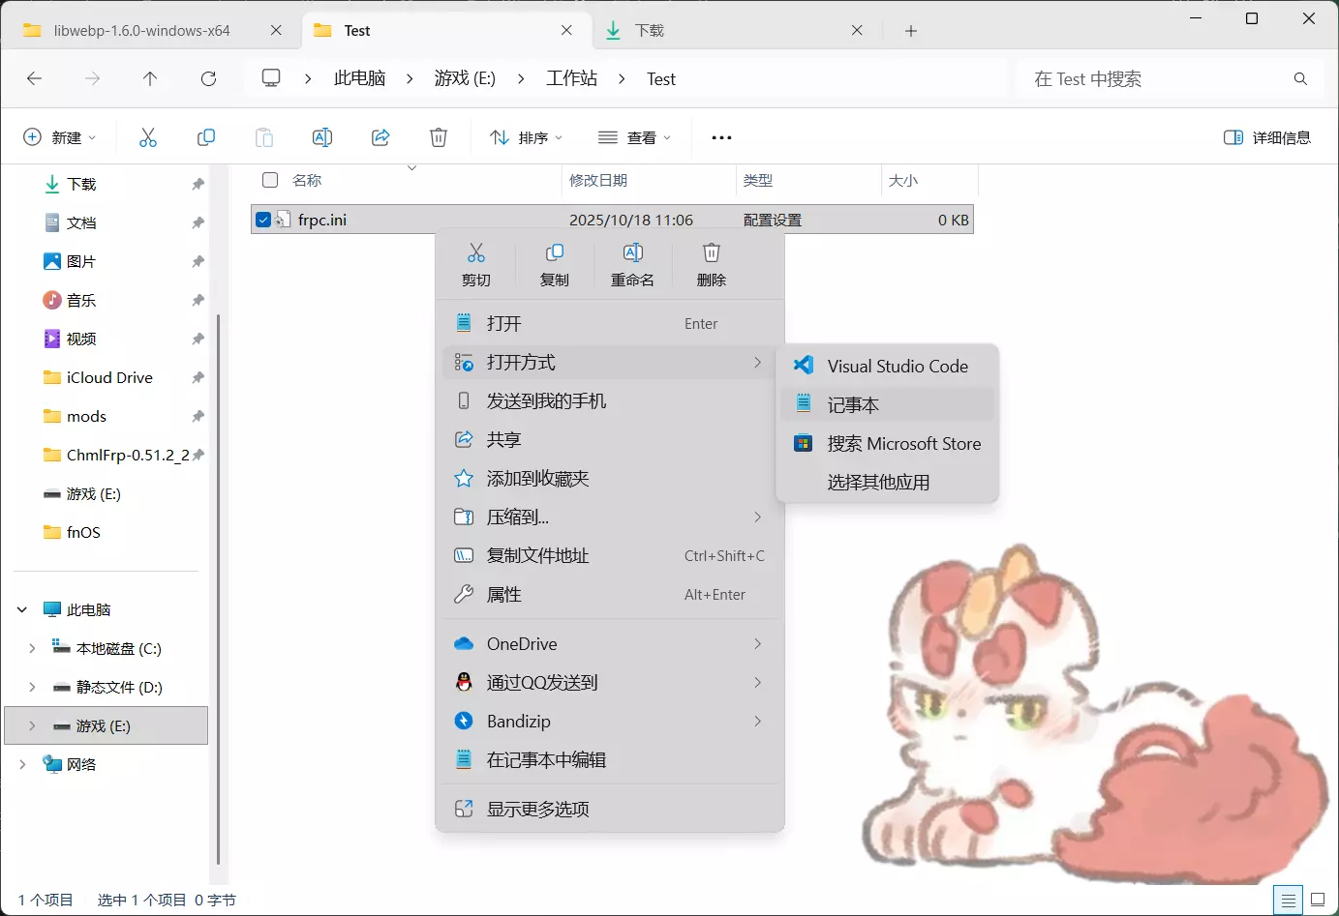
Task: Open the 新建 dropdown
Action: coord(60,137)
